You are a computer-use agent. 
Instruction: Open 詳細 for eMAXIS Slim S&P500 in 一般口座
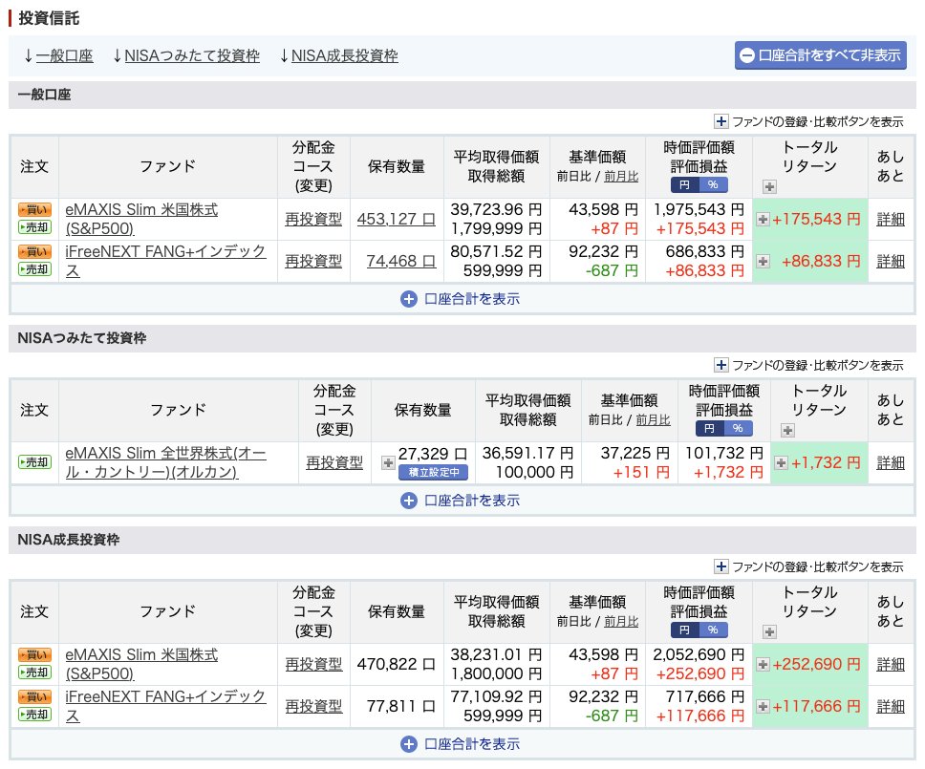tap(891, 220)
